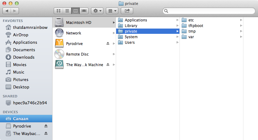Select the highlighted private folder

point(148,31)
